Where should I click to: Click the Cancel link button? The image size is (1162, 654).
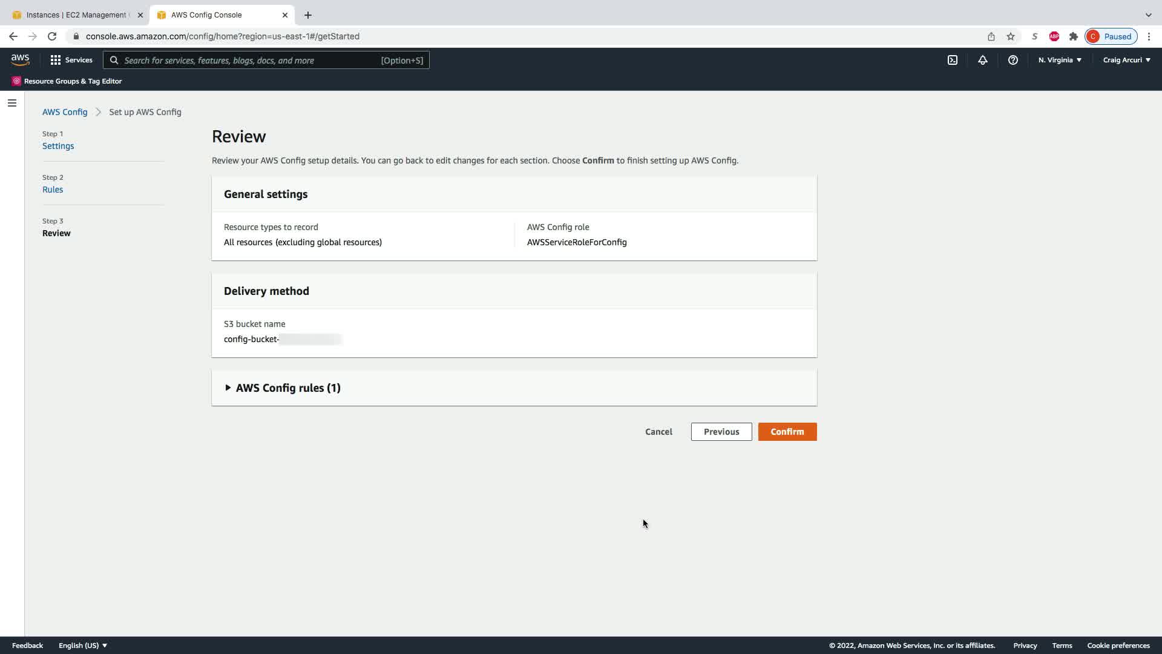[658, 432]
